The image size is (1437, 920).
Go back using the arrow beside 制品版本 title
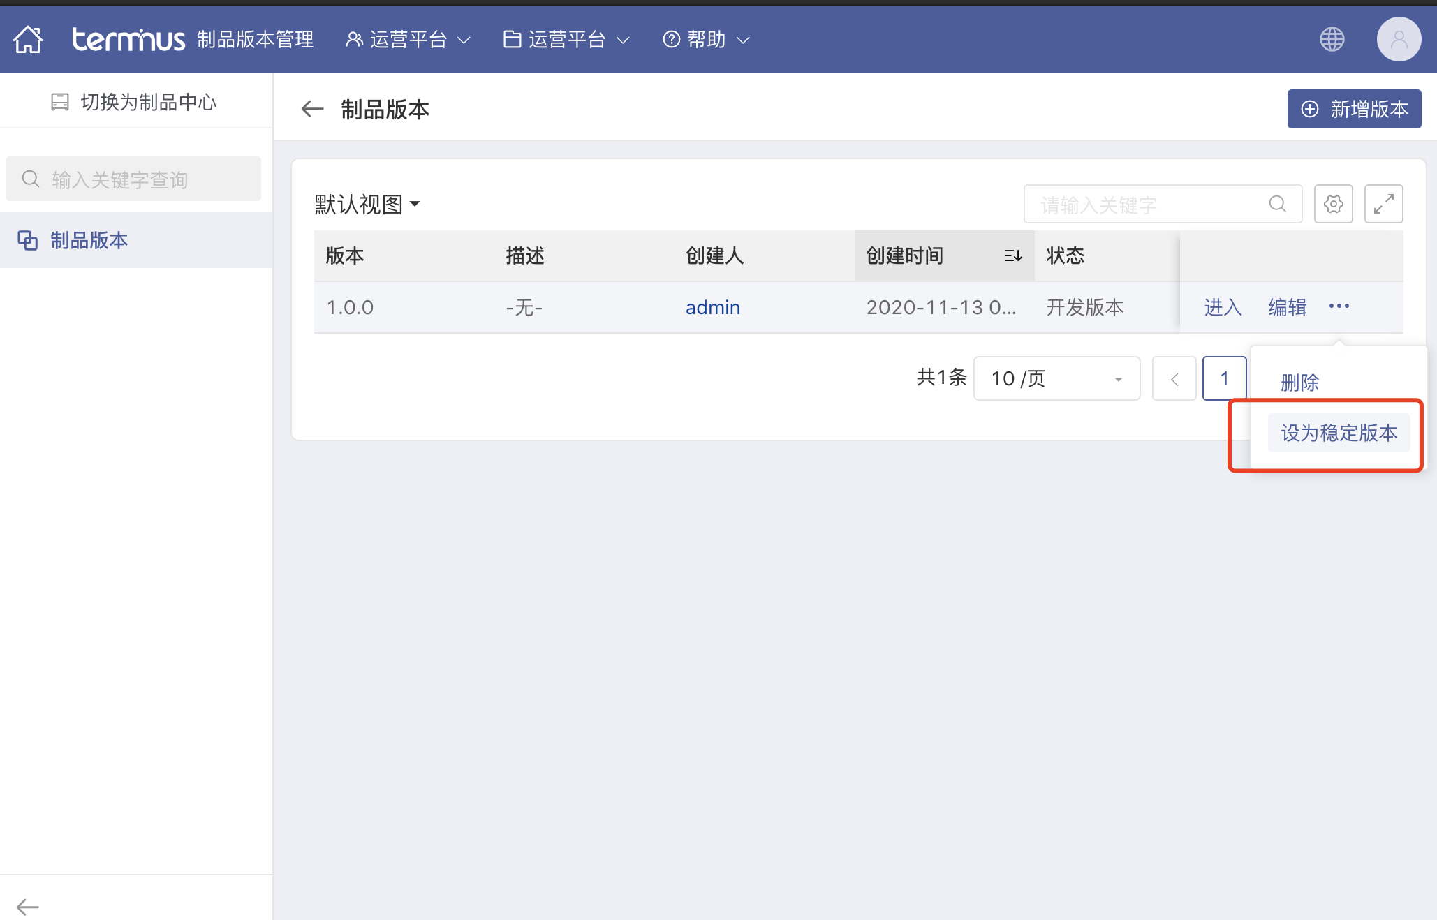pos(312,109)
